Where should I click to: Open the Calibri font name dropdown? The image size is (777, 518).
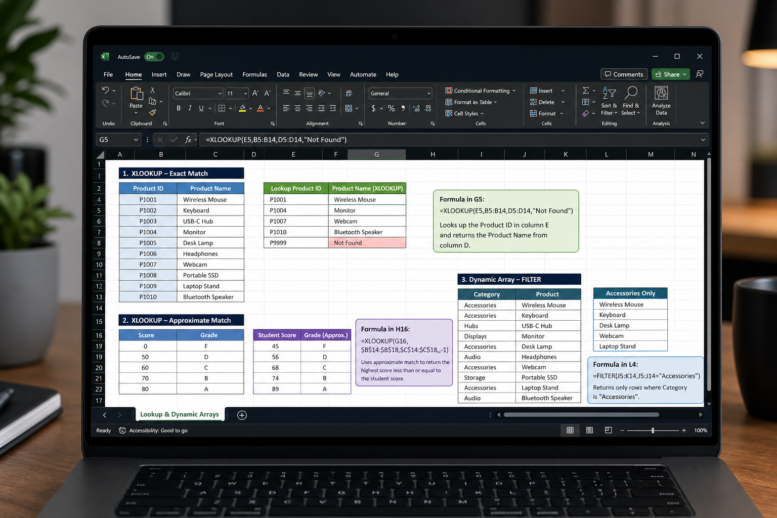coord(220,94)
